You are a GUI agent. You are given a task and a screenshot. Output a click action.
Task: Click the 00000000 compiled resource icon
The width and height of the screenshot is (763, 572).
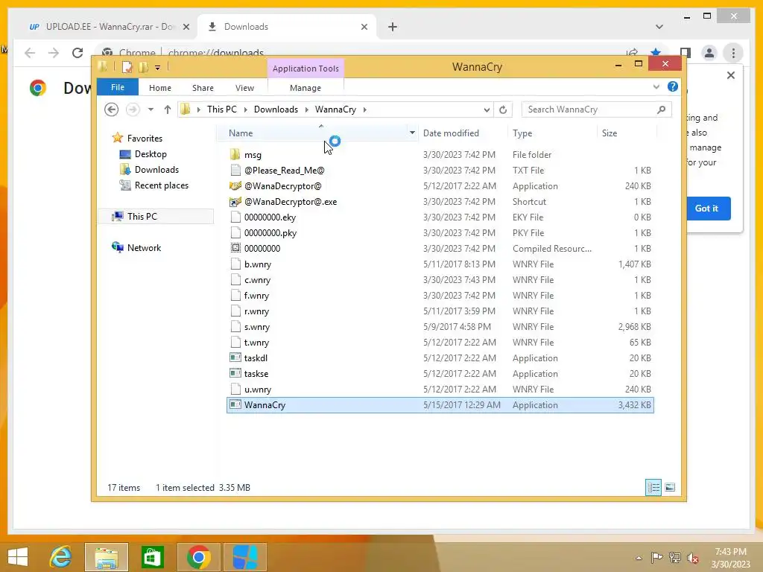point(235,248)
